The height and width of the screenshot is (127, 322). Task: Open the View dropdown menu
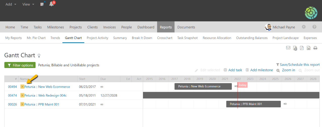coord(28,4)
